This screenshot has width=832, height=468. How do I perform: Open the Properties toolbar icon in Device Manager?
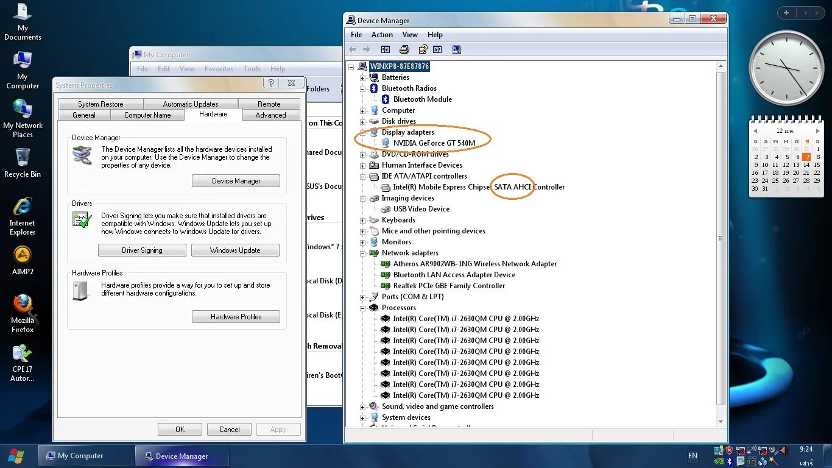423,49
